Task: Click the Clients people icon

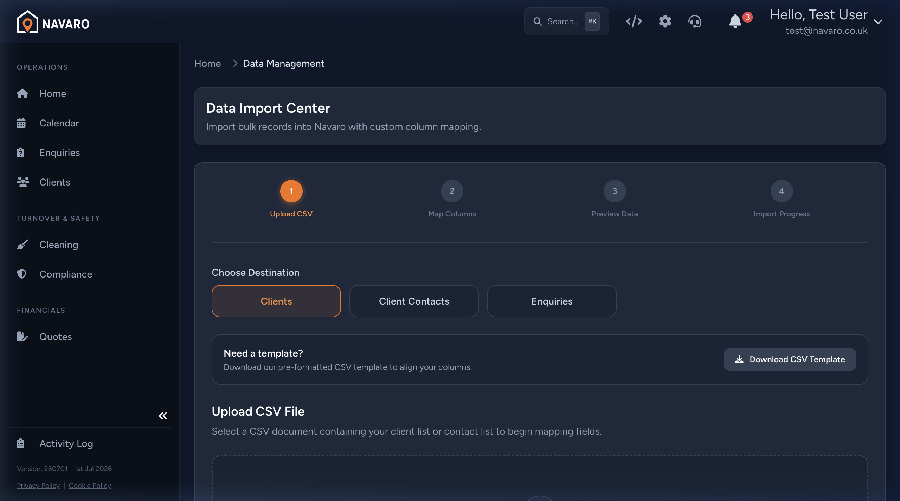Action: pos(23,182)
